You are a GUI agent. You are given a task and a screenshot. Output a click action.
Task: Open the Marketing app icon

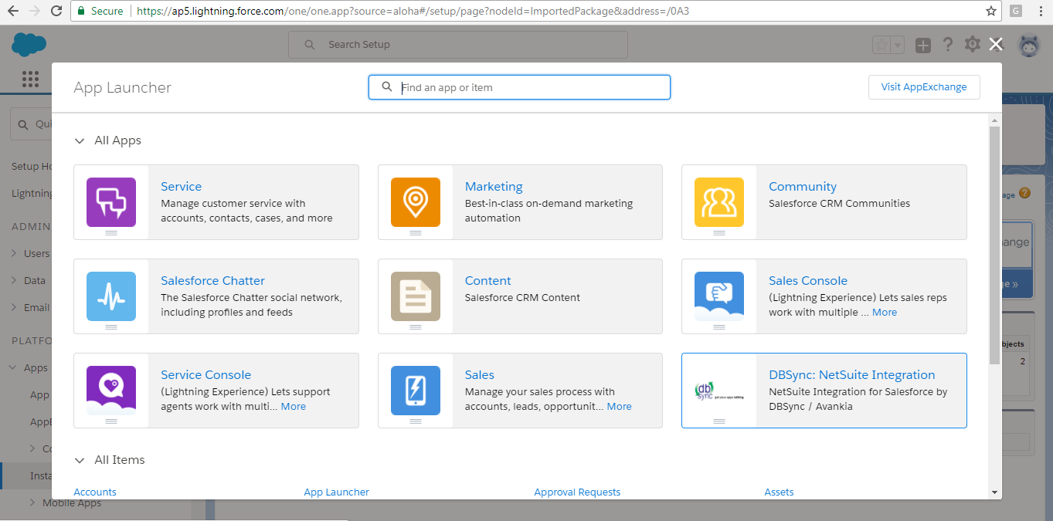click(x=415, y=202)
